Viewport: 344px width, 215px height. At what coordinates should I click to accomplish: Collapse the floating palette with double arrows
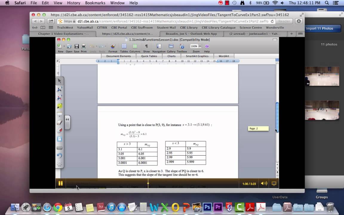coord(67,120)
